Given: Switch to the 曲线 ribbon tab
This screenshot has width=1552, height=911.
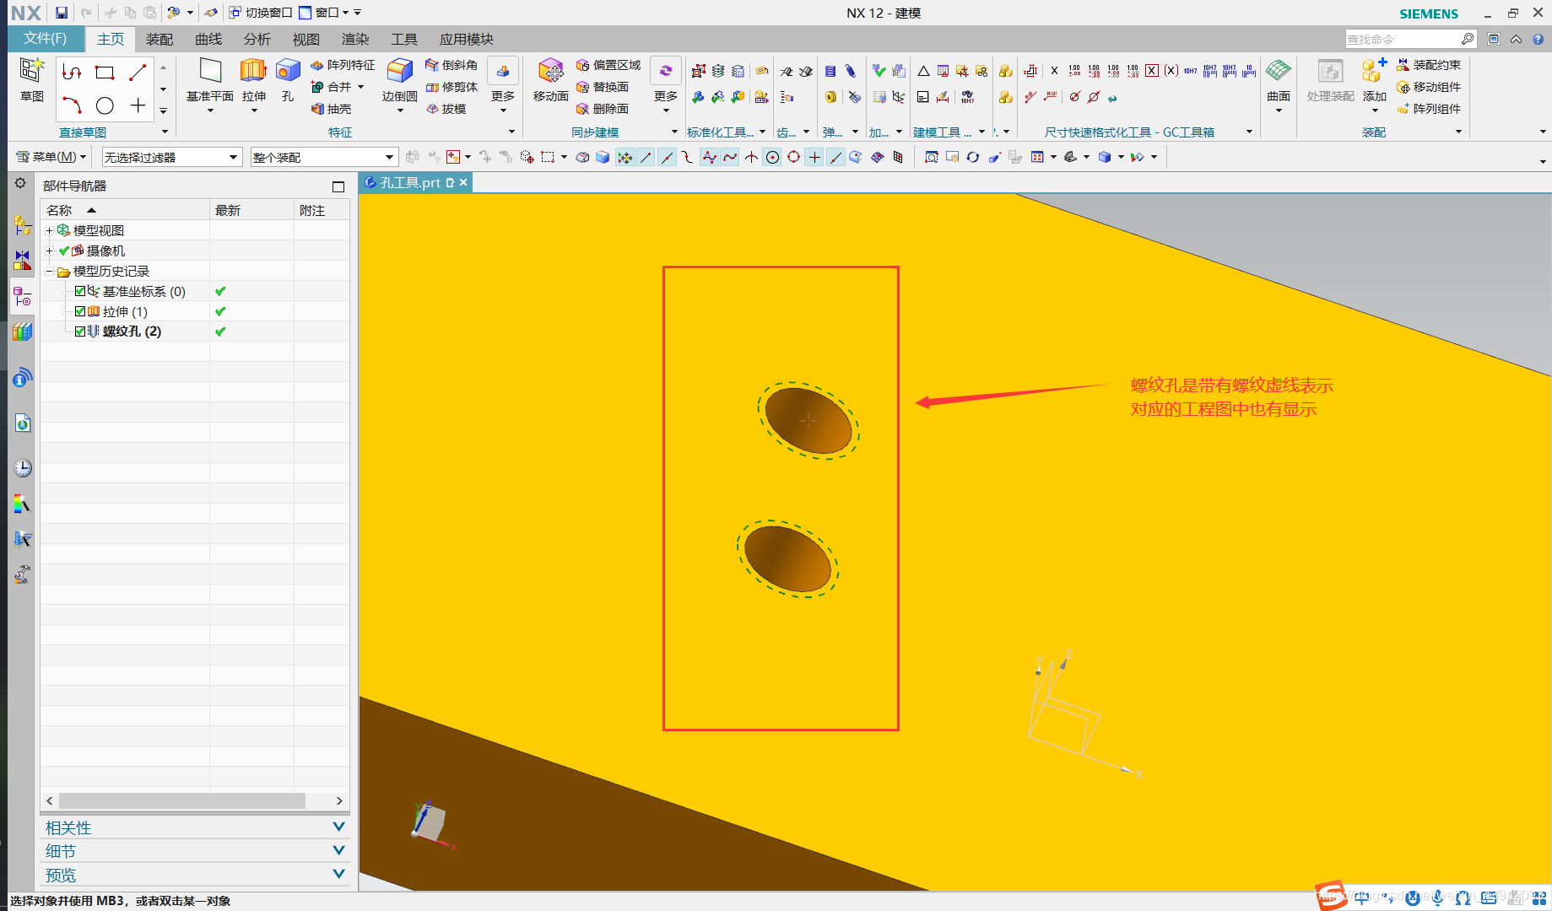Looking at the screenshot, I should 208,40.
